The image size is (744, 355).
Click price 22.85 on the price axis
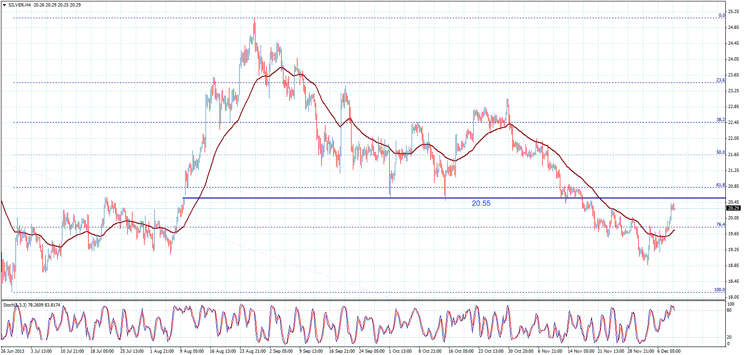coord(733,107)
